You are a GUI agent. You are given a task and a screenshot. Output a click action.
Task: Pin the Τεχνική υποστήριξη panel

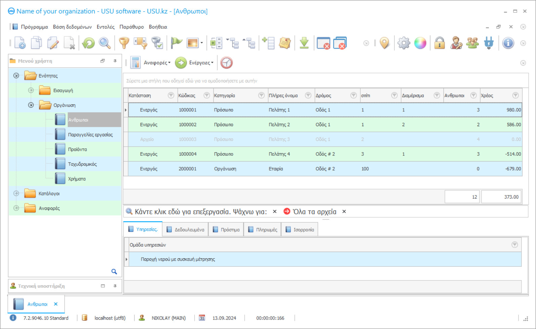[115, 286]
